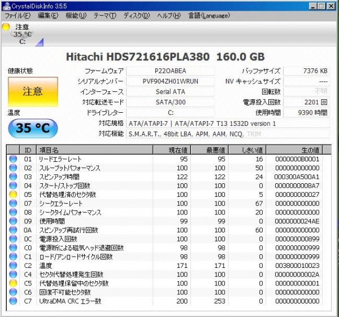Click raw value 003800010023
Image resolution: width=339 pixels, height=317 pixels.
coord(297,266)
